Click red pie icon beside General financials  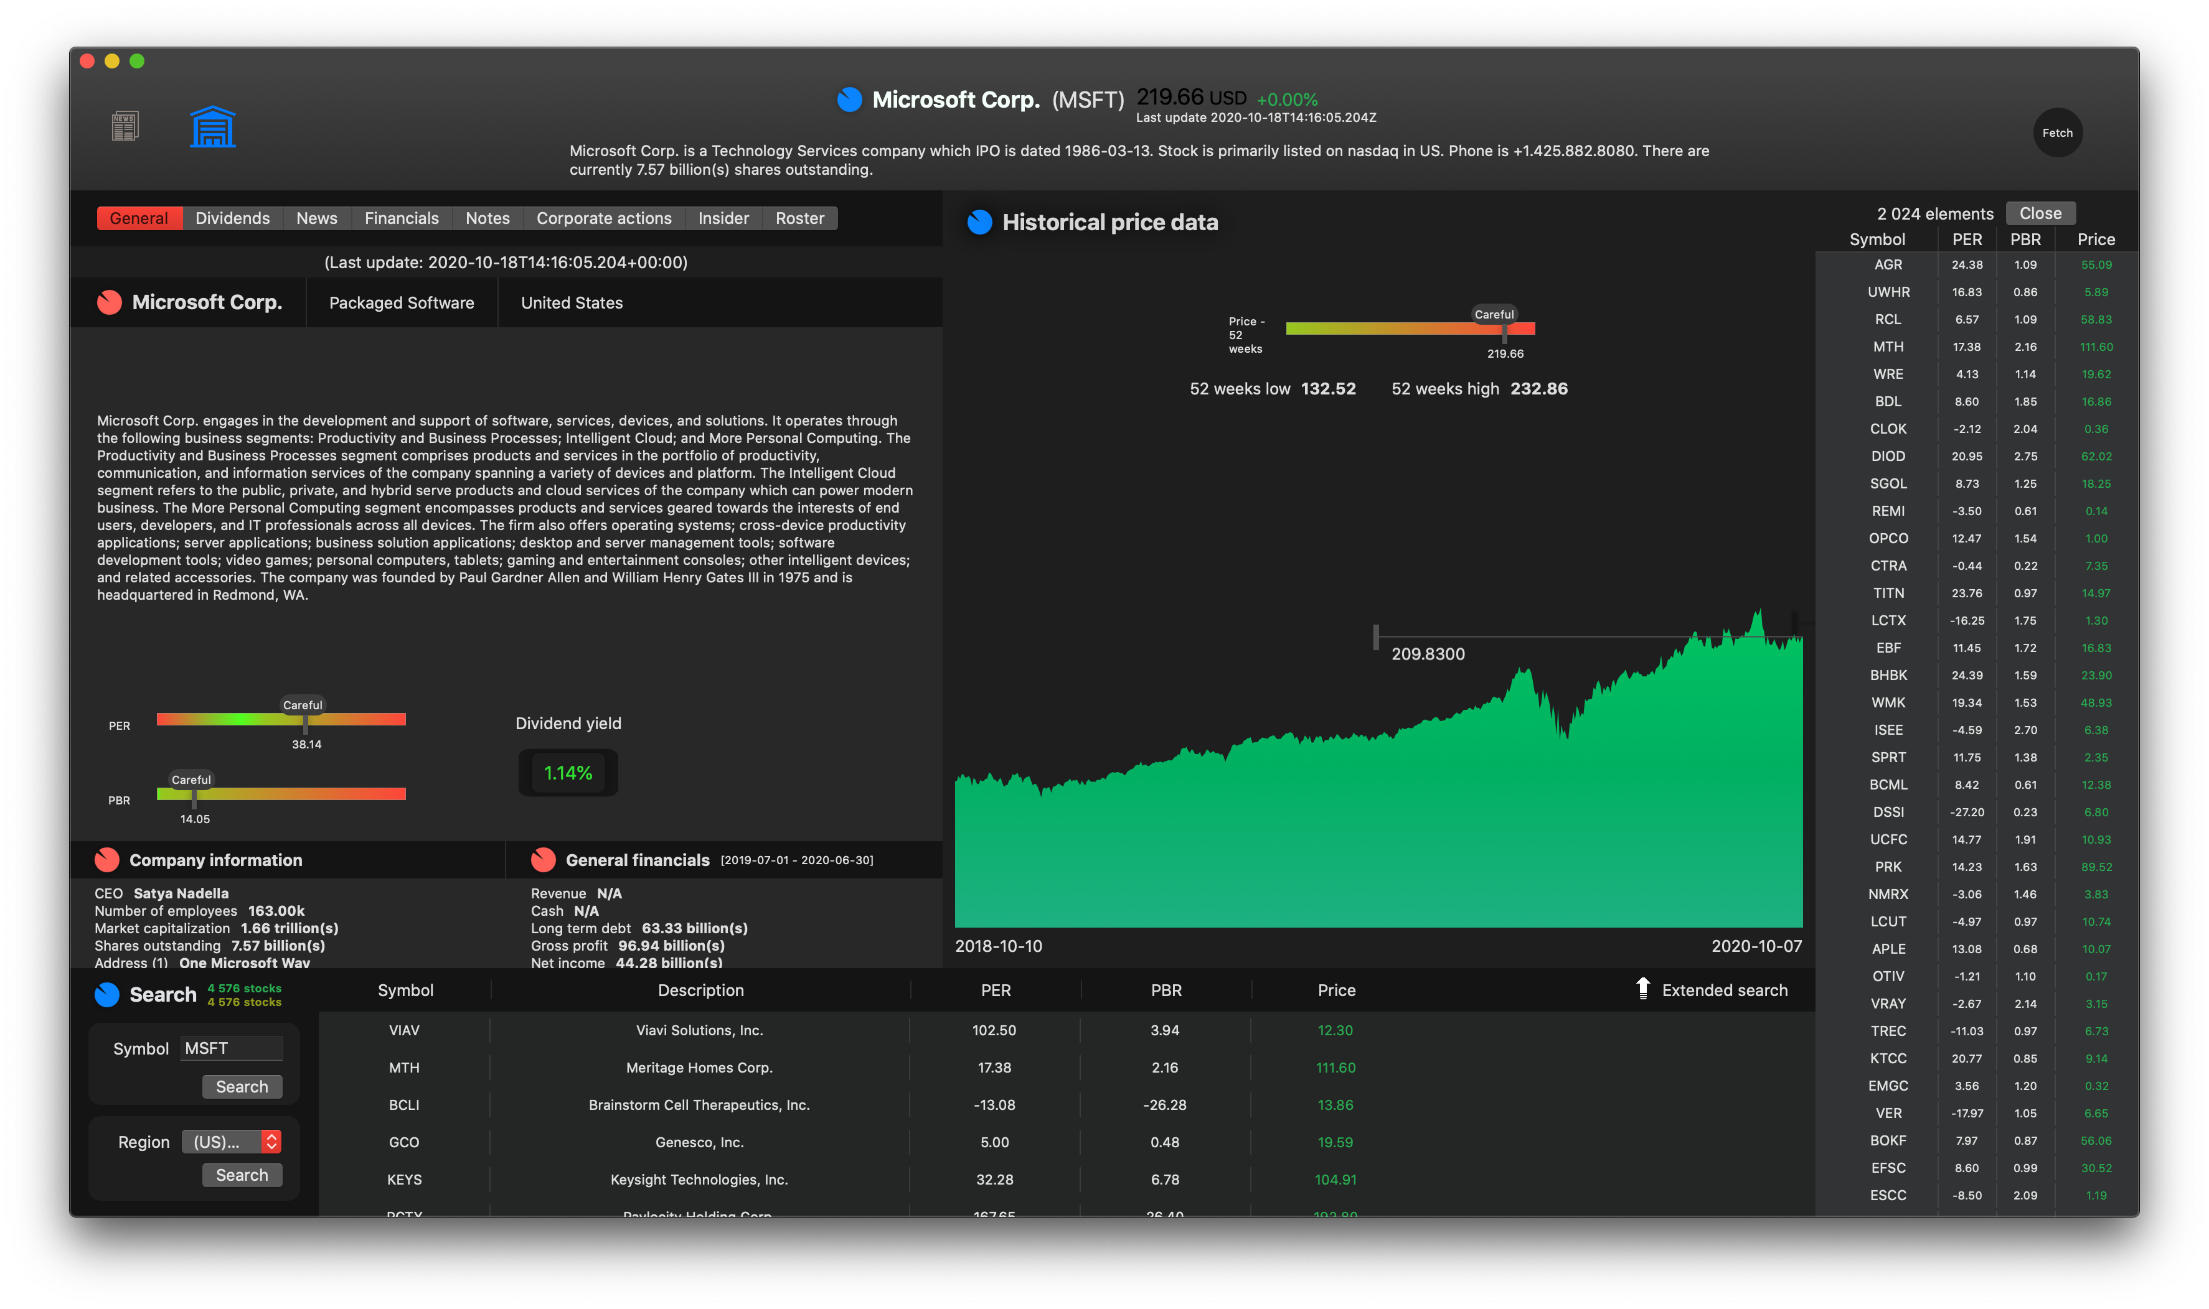tap(544, 860)
